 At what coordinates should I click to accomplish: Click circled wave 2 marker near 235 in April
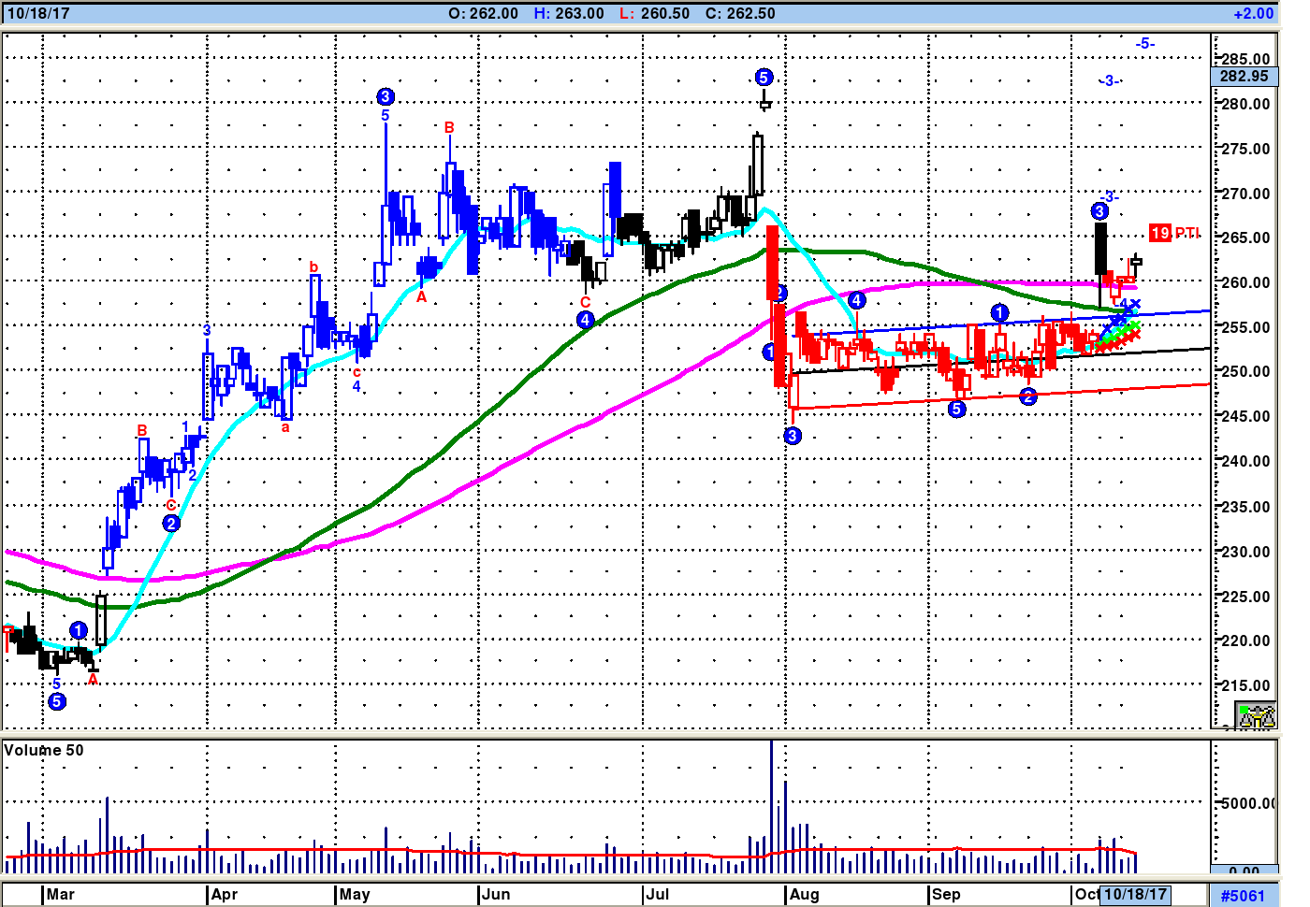171,524
